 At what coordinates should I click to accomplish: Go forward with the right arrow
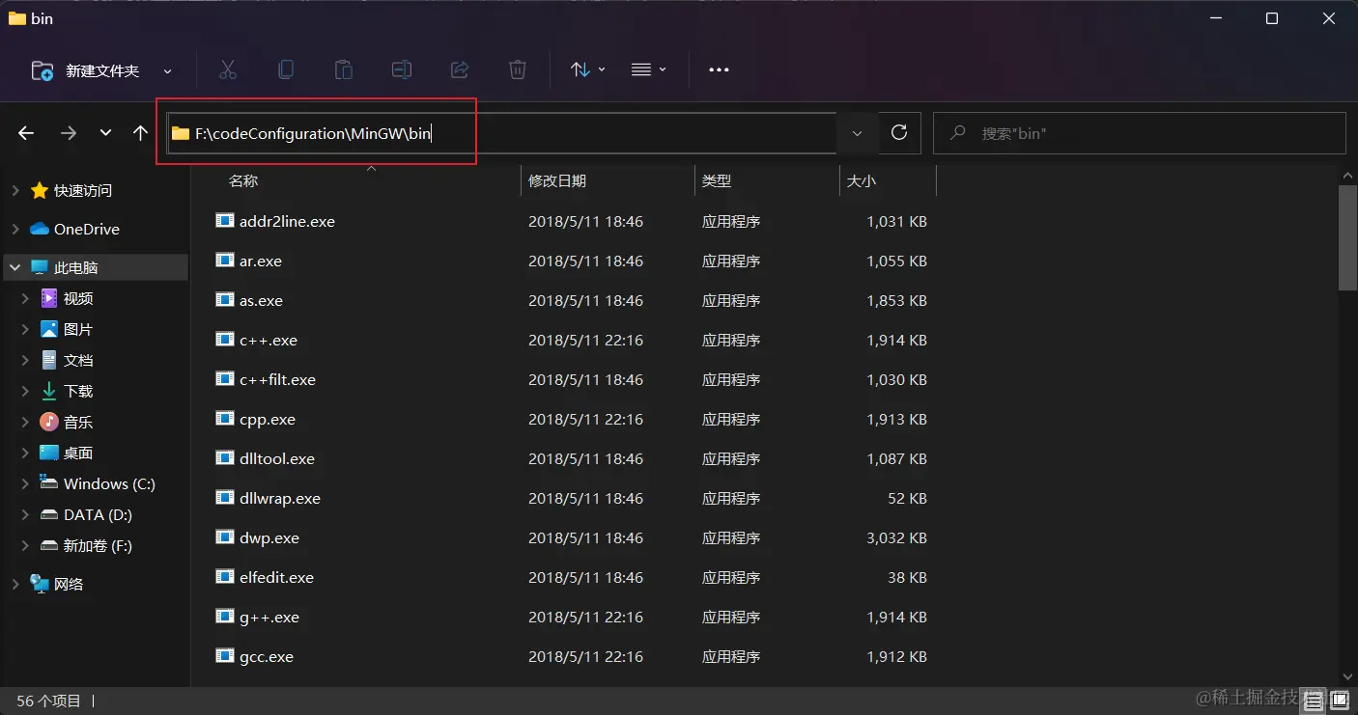(68, 133)
